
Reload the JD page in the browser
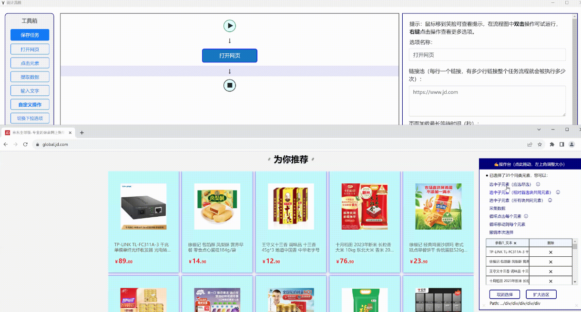coord(25,144)
